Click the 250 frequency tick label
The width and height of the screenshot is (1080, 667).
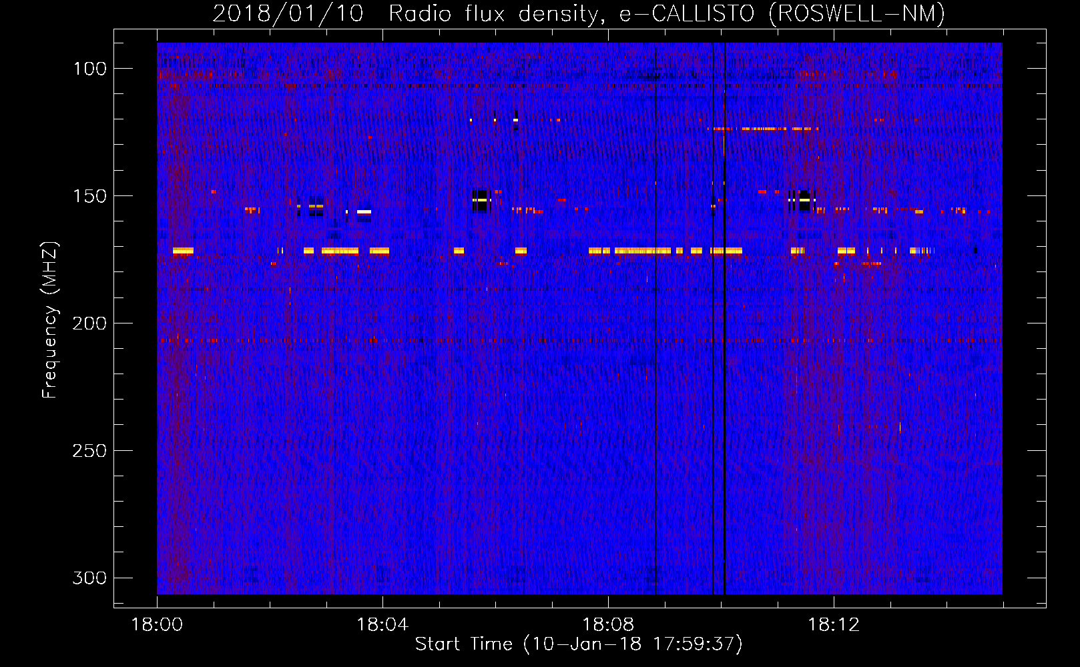tap(89, 451)
